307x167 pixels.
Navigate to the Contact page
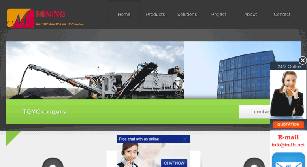pos(282,15)
